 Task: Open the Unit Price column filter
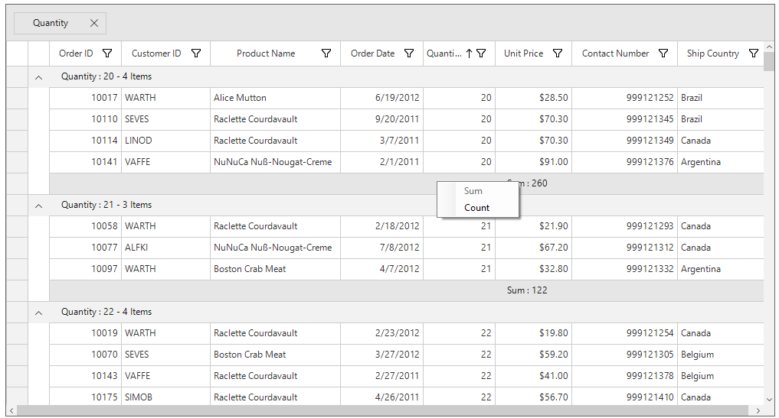pyautogui.click(x=558, y=53)
